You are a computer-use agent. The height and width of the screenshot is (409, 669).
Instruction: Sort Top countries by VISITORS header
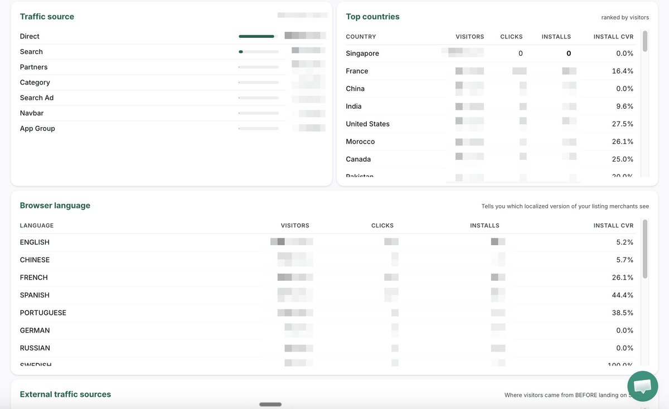[469, 37]
